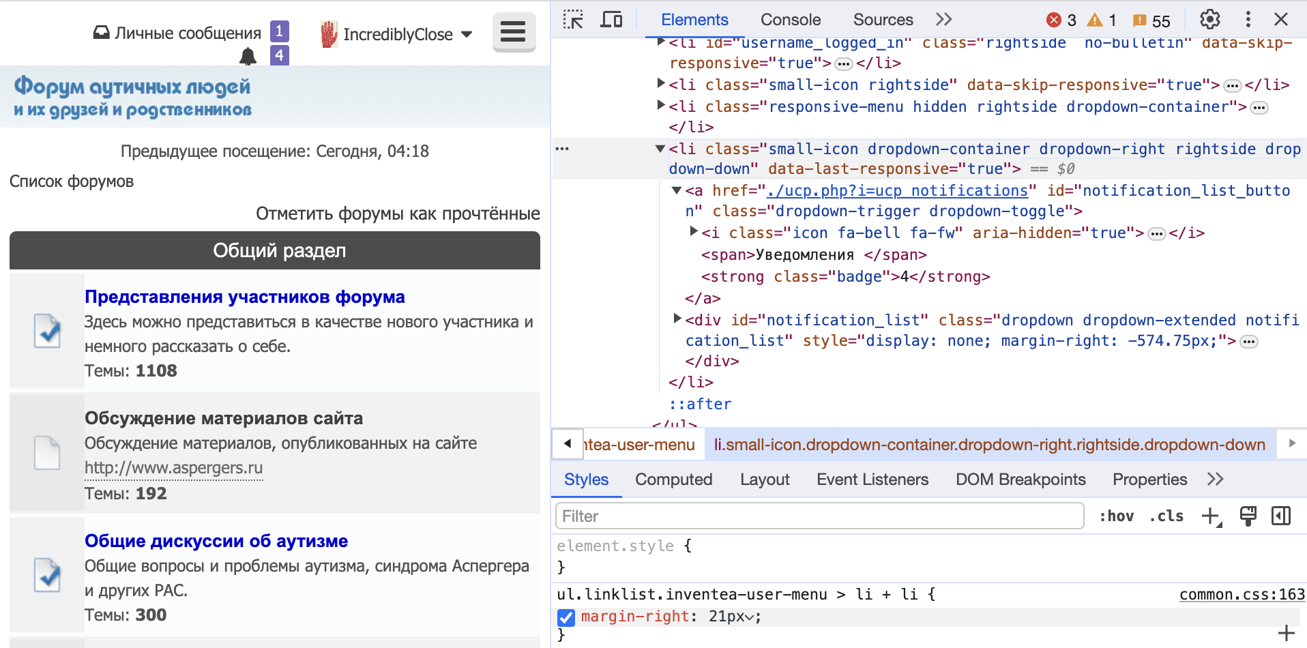Show more style pane tabs chevron
Image resolution: width=1307 pixels, height=648 pixels.
[1215, 480]
